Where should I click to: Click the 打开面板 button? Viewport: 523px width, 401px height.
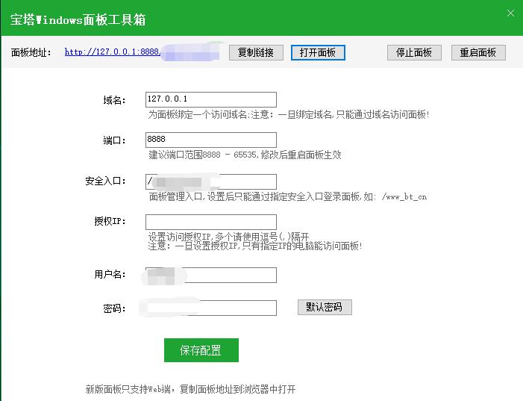coord(318,52)
